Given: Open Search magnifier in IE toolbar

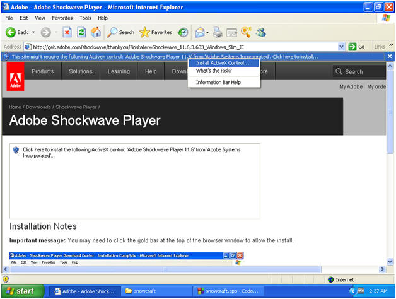Looking at the screenshot, I should (x=120, y=32).
